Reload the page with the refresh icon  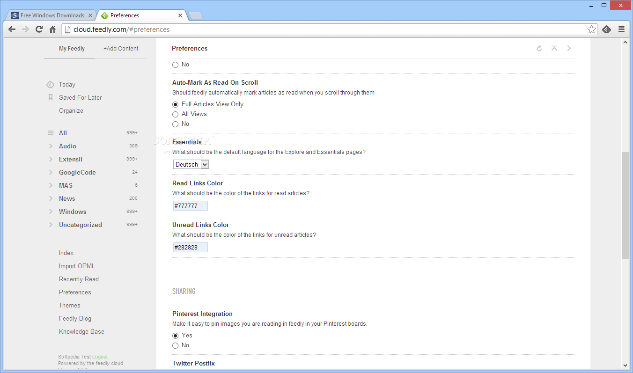[39, 29]
